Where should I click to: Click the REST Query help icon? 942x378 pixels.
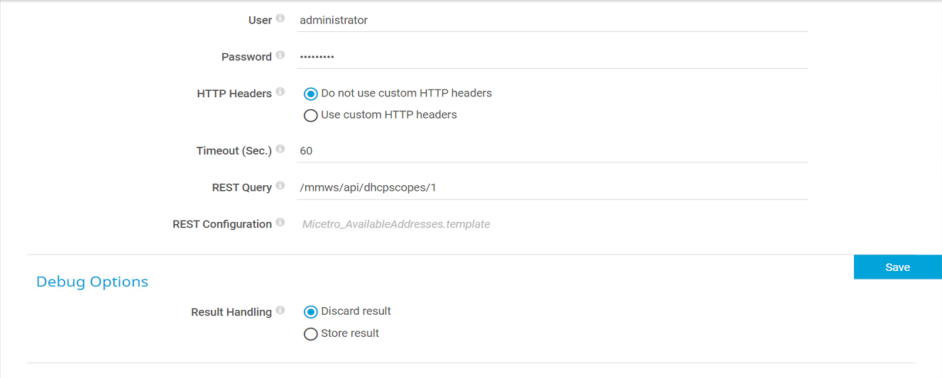coord(280,186)
